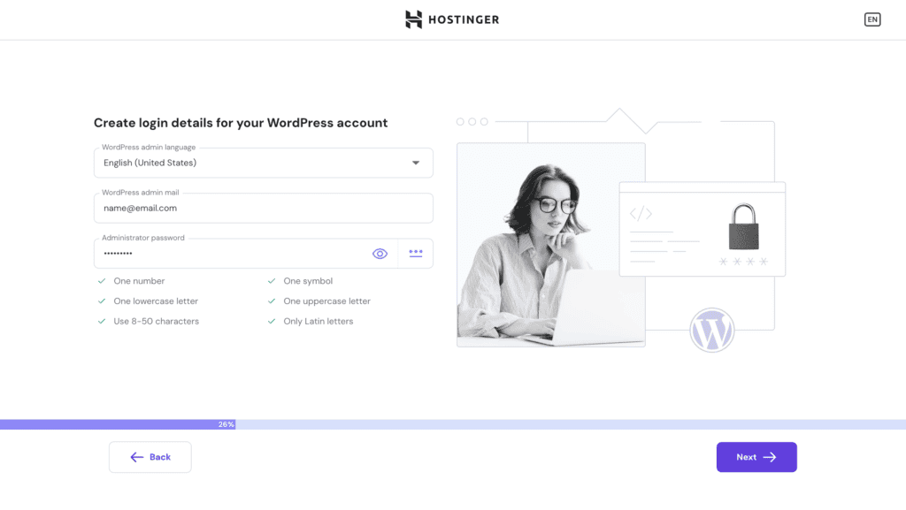Click the checkmark beside 'Only Latin letters'
This screenshot has width=906, height=510.
click(x=272, y=322)
